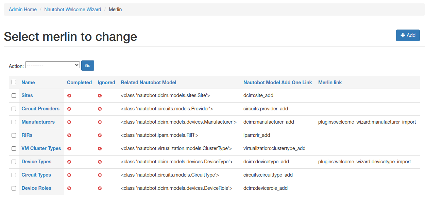Click the Ignored icon for Circuit Types

100,175
